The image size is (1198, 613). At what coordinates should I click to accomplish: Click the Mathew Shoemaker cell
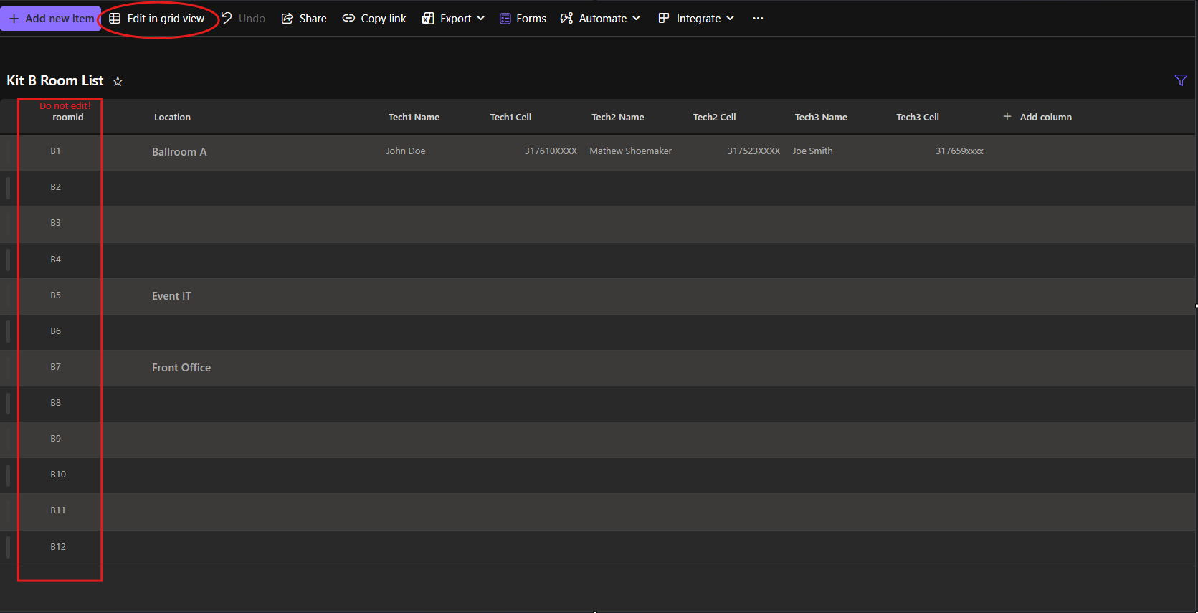coord(630,151)
